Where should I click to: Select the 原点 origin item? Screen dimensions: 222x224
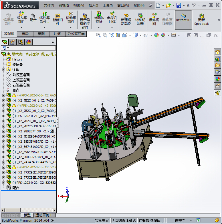click(x=16, y=90)
